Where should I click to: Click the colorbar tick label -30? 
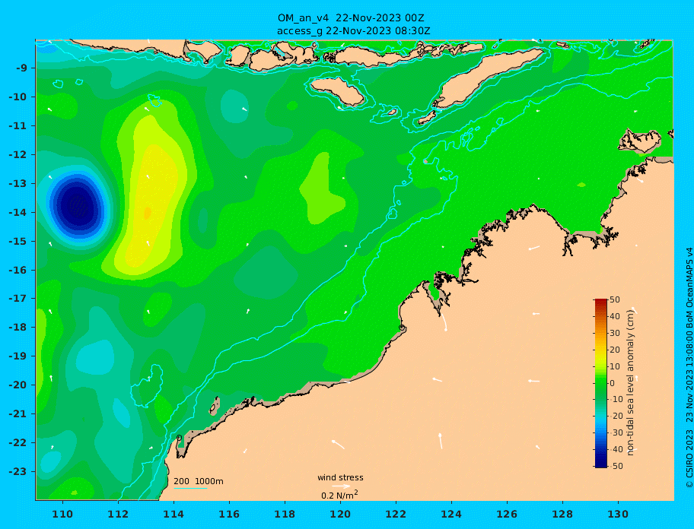615,433
